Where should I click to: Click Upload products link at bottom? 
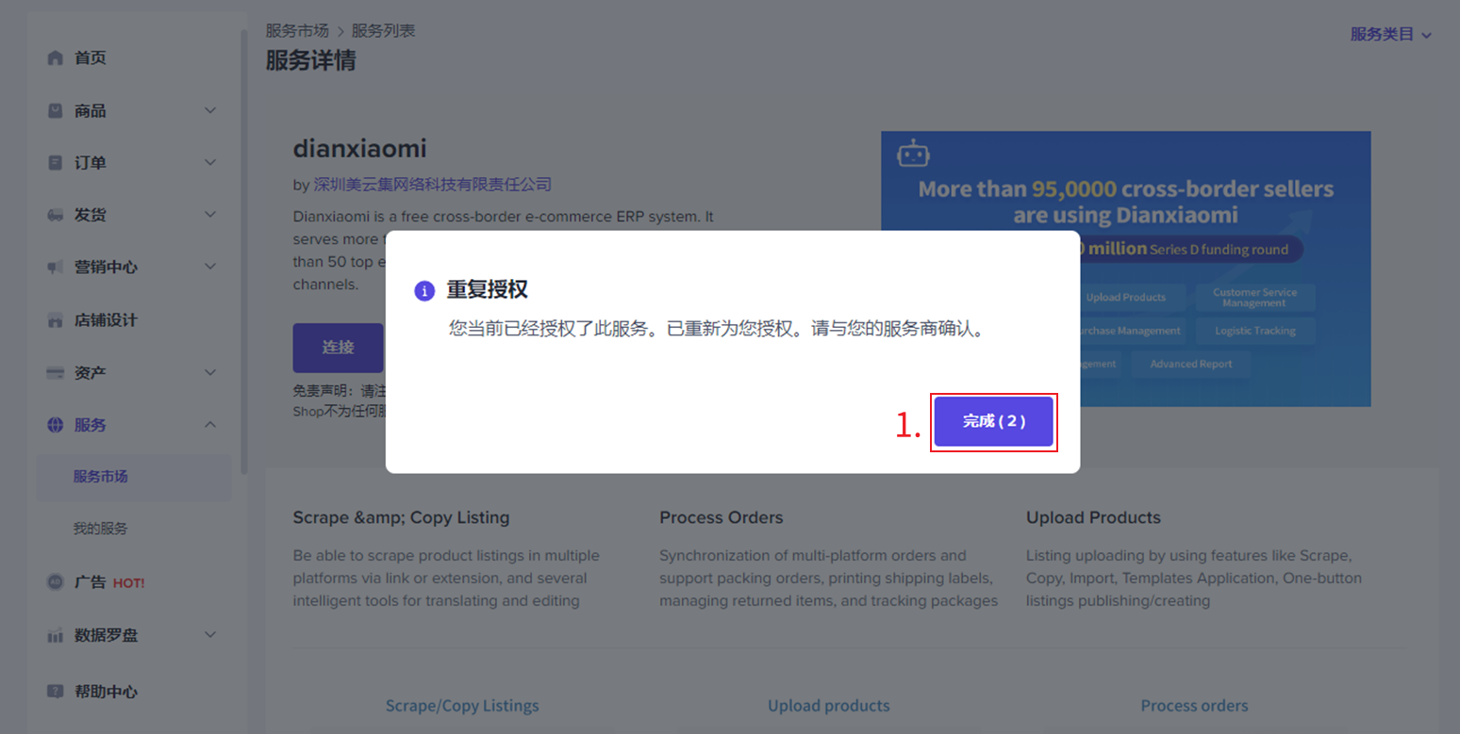click(x=828, y=706)
